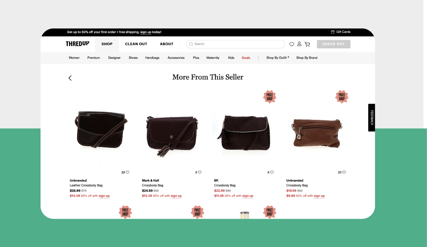
Task: Click the Check Out button
Action: coord(333,44)
